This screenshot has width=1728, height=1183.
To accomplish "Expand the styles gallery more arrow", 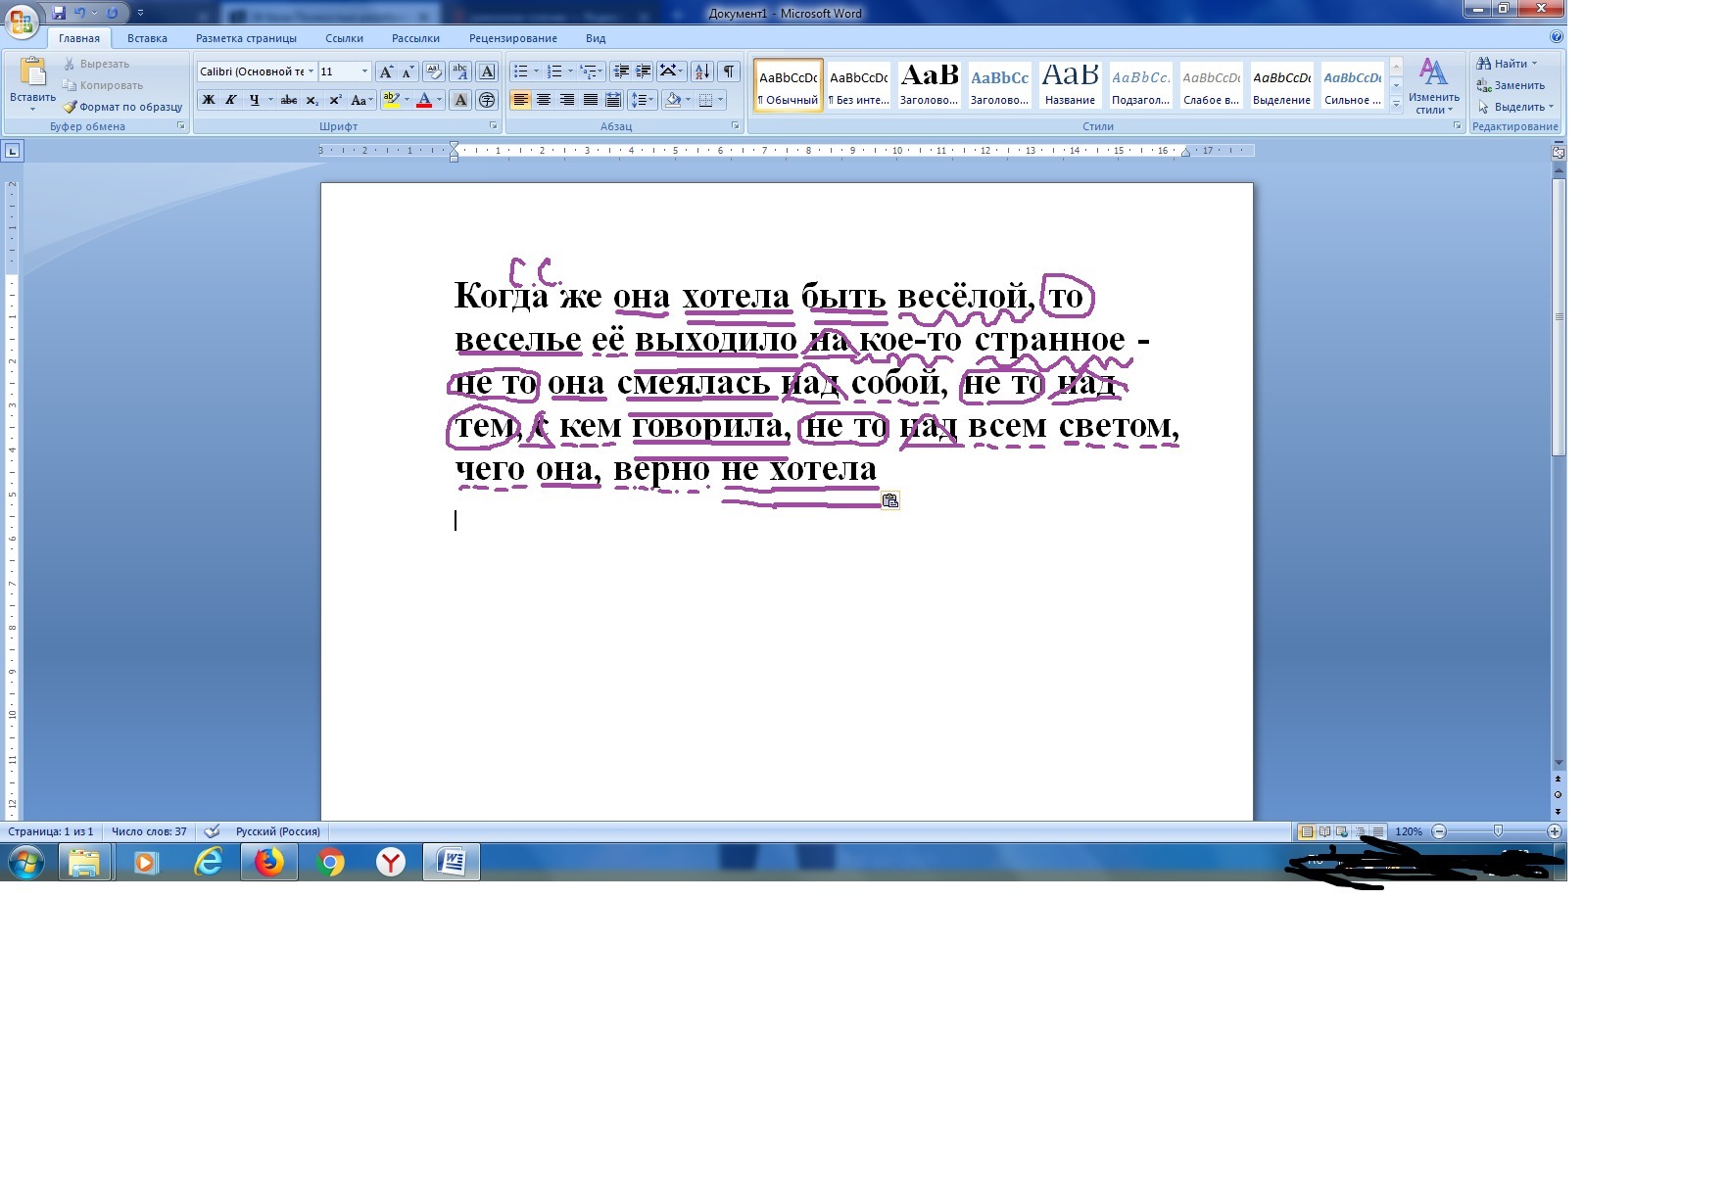I will 1396,104.
